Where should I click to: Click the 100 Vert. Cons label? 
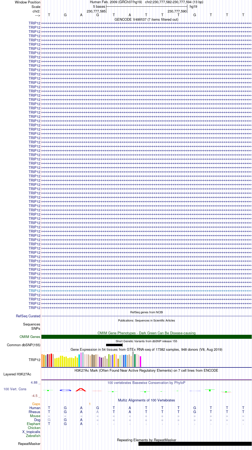pos(15,389)
